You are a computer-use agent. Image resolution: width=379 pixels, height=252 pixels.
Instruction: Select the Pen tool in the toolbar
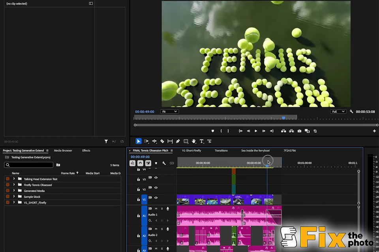[178, 141]
